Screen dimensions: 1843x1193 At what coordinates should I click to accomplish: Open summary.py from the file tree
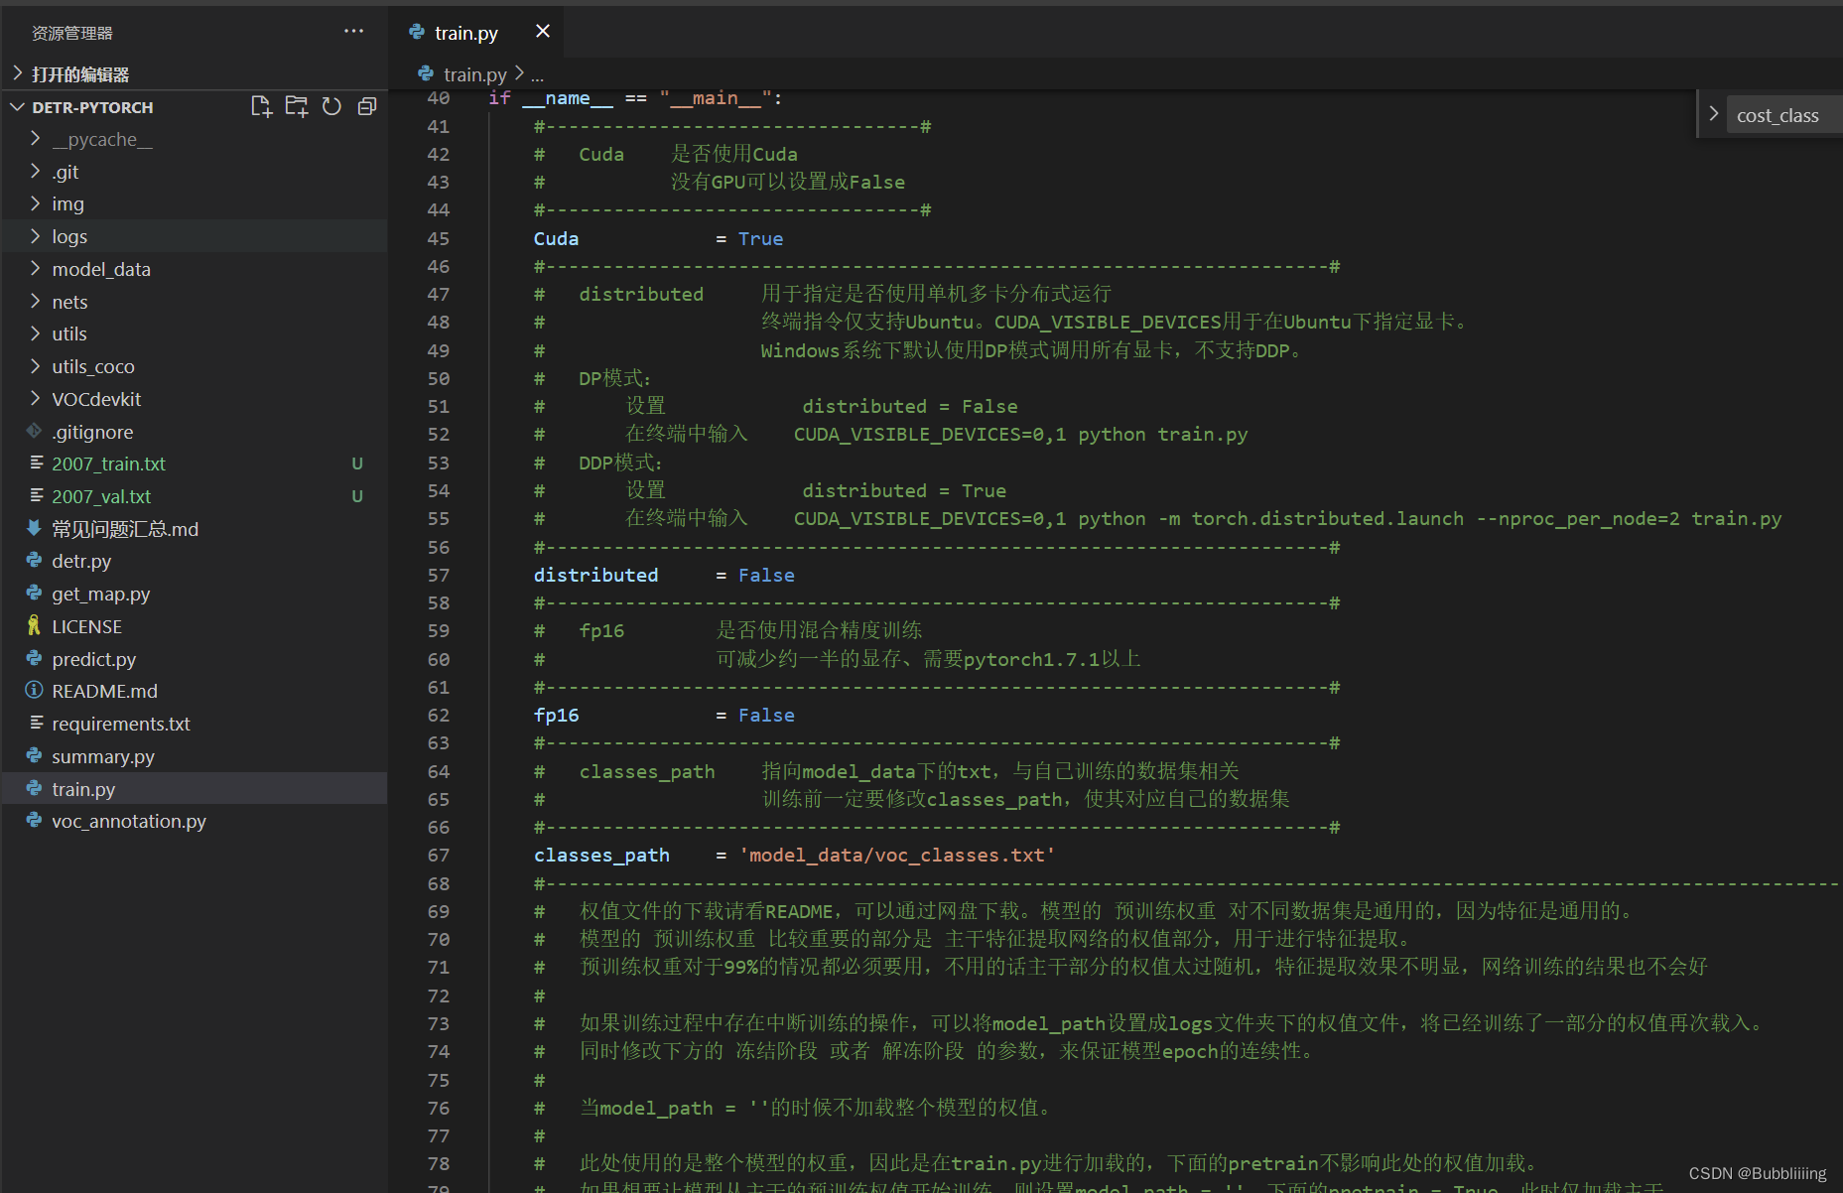(194, 756)
